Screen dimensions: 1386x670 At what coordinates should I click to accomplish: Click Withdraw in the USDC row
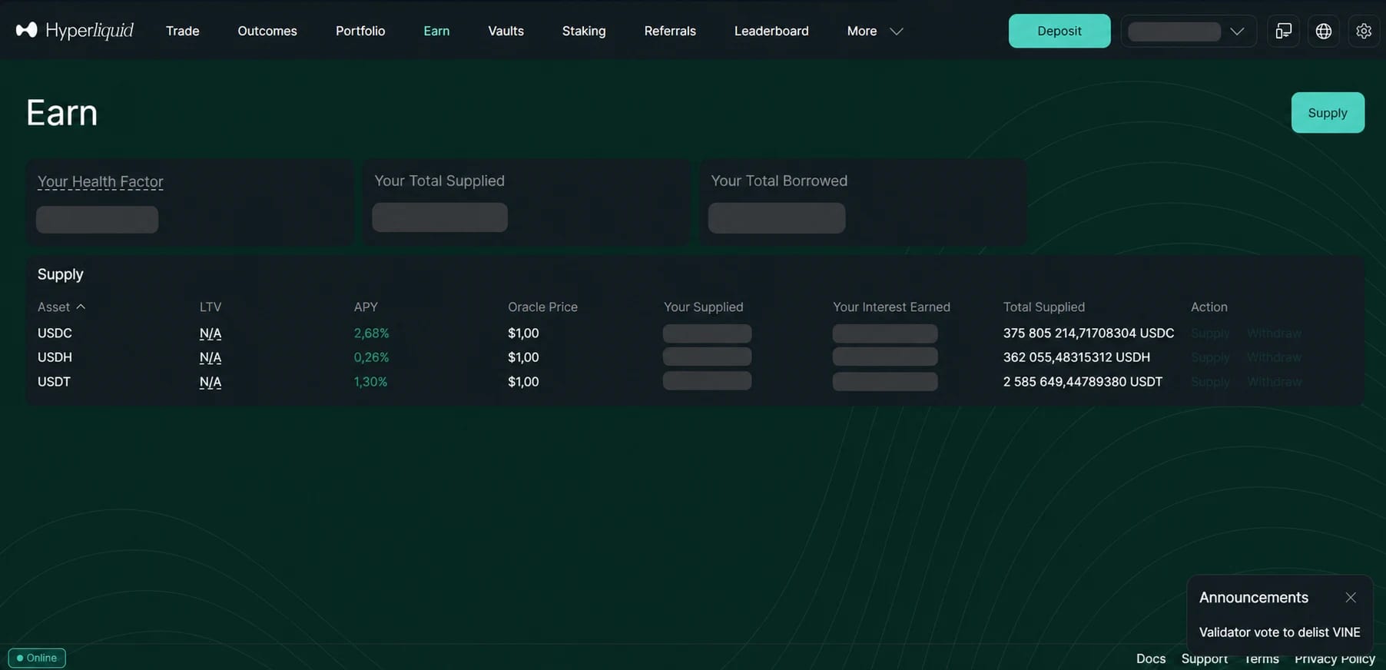[x=1274, y=333]
